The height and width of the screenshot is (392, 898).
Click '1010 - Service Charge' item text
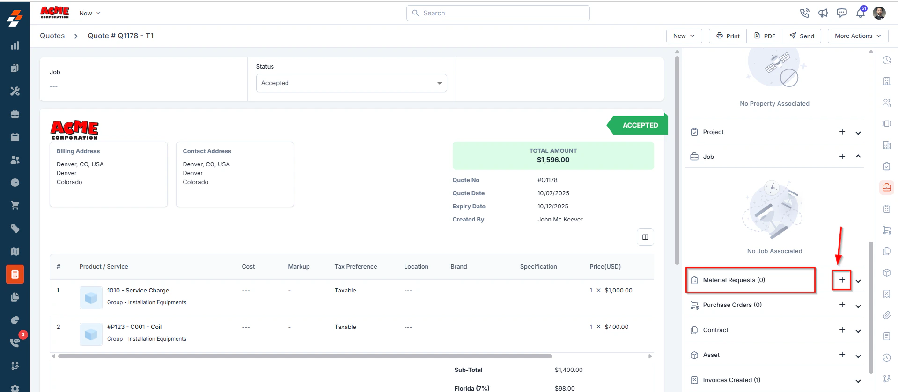138,290
